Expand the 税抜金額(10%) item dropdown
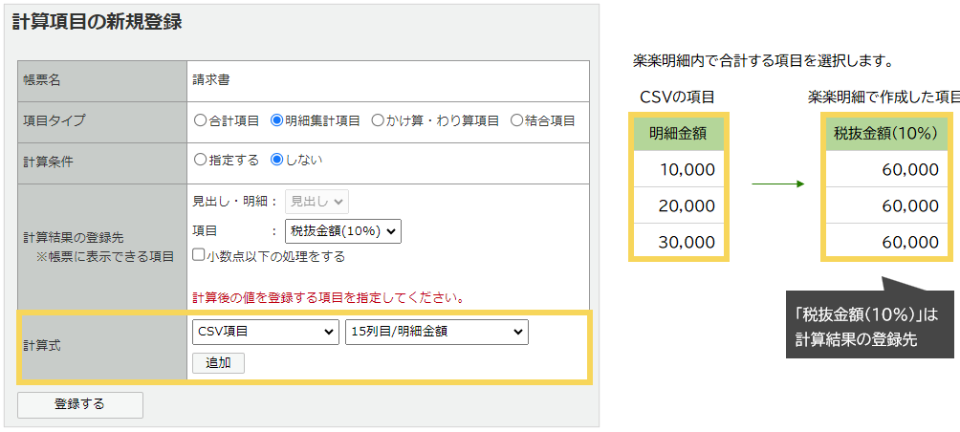Viewport: 960px width, 432px height. (342, 230)
